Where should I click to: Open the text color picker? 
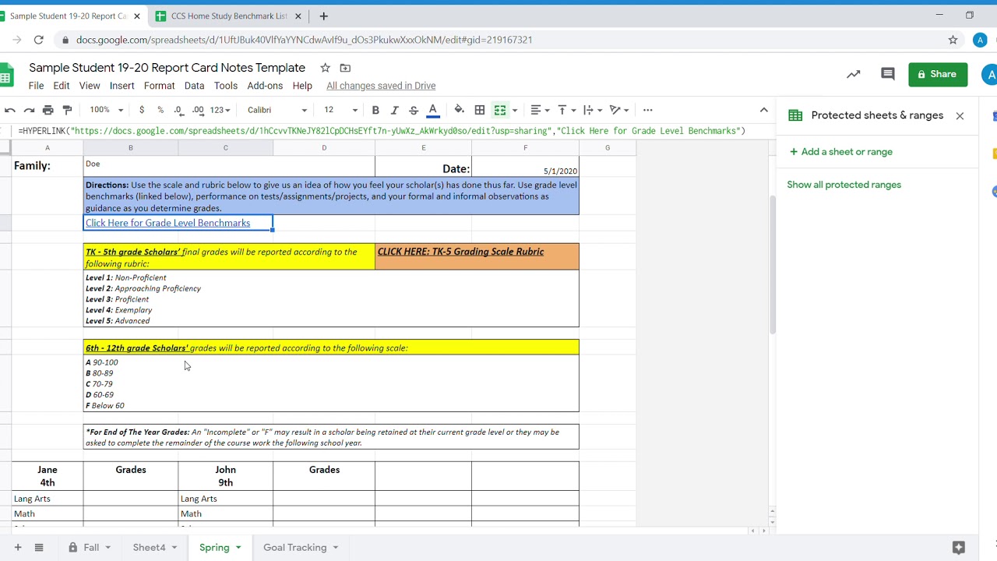pos(433,110)
